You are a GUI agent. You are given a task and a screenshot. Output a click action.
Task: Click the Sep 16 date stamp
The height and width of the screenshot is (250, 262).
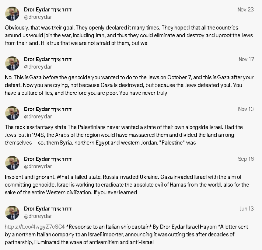coord(246,159)
